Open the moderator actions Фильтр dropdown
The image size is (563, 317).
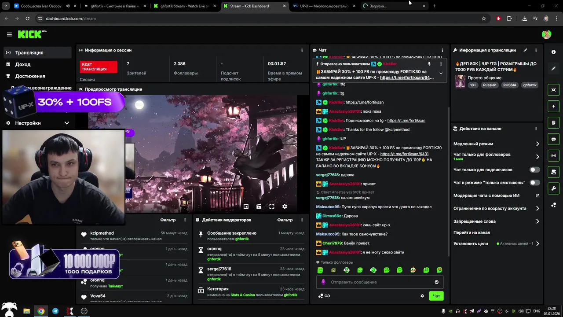[285, 220]
